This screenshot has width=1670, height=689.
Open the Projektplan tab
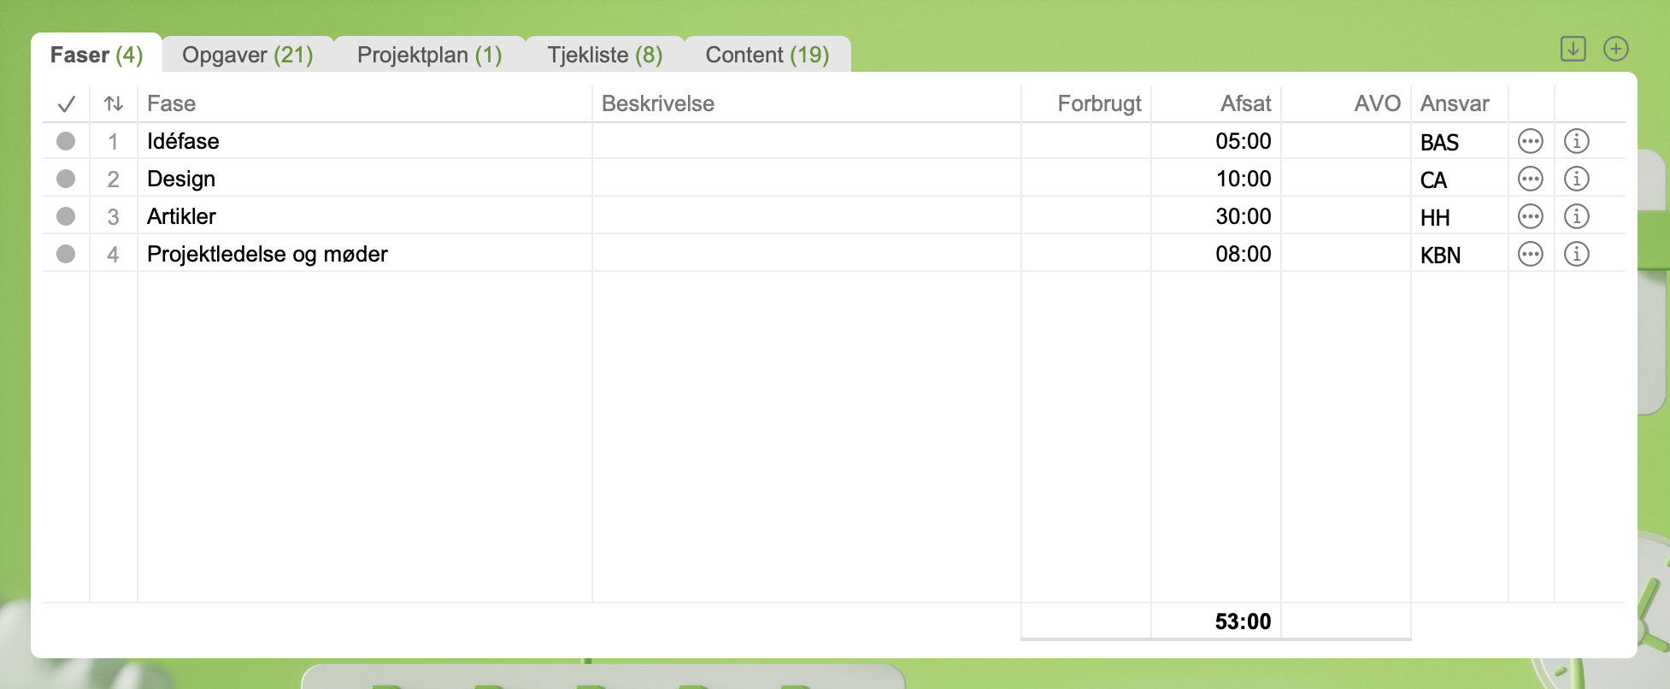[x=429, y=55]
